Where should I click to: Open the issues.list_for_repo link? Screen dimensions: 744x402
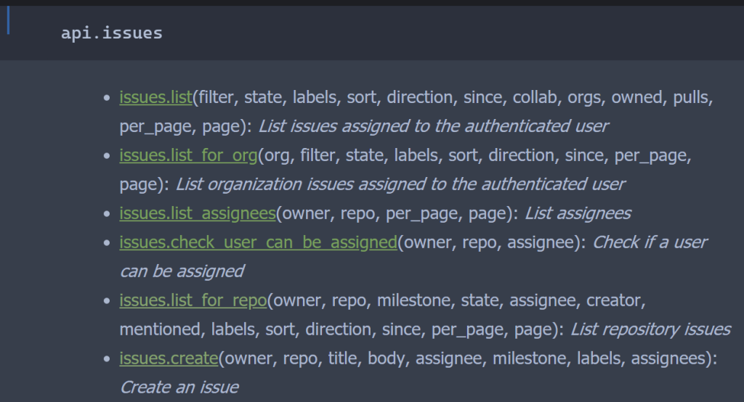[194, 300]
